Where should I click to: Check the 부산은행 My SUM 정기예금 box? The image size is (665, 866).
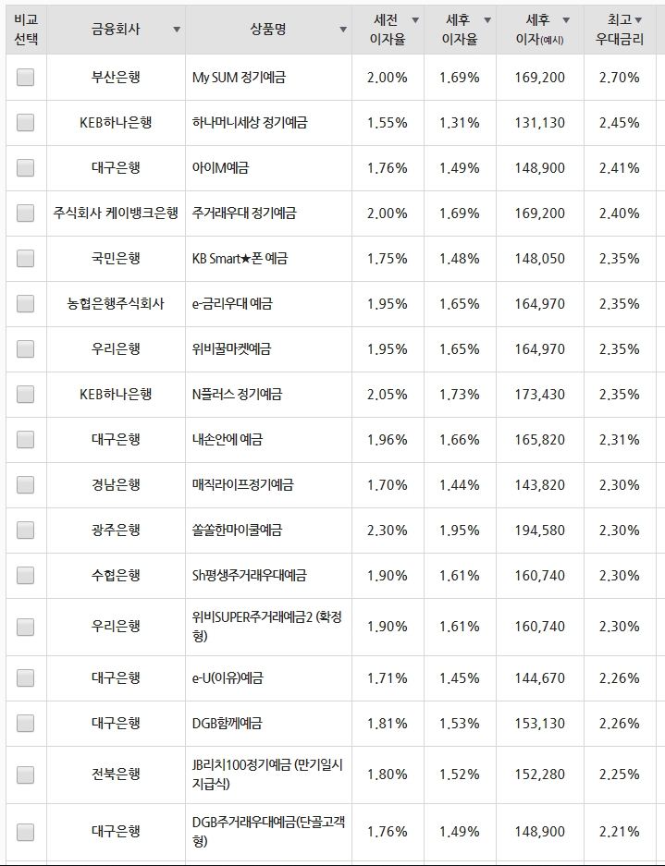[25, 78]
